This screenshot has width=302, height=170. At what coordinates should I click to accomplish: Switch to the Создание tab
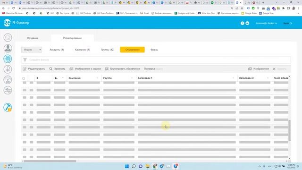33,38
